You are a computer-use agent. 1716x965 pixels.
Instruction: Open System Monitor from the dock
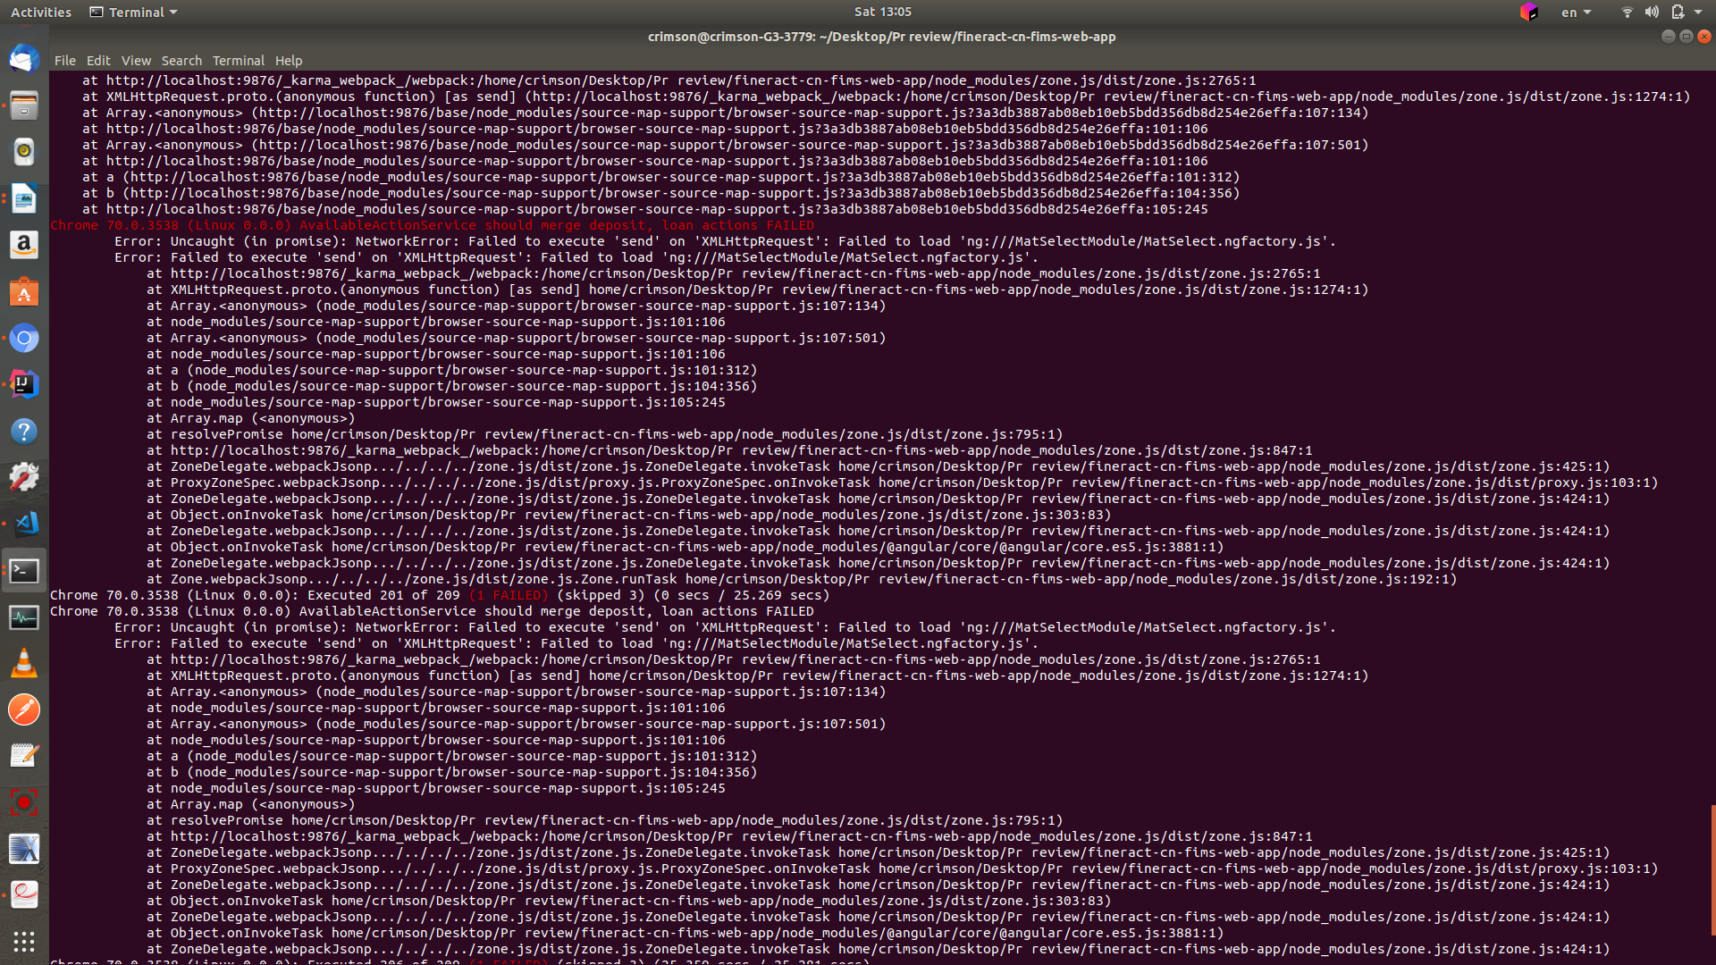click(24, 617)
